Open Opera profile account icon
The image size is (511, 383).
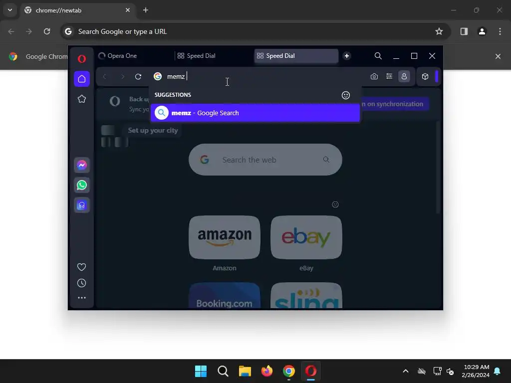click(x=404, y=76)
